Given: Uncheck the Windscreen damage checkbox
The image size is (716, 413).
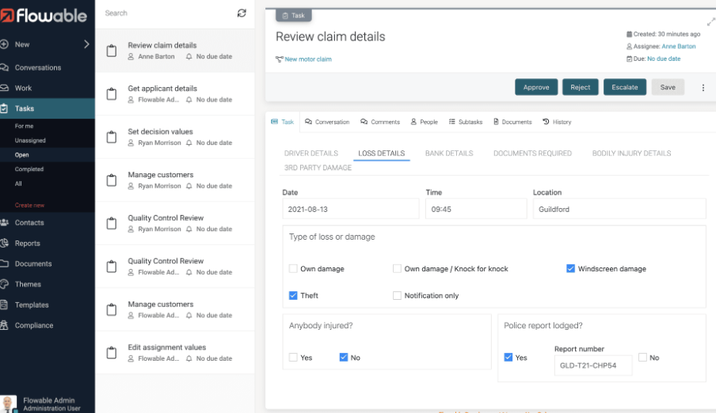Looking at the screenshot, I should (571, 269).
